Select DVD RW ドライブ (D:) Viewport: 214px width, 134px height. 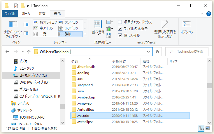point(31,82)
